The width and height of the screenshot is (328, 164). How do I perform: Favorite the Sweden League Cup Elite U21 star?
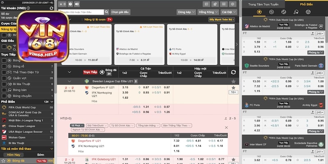click(x=233, y=81)
